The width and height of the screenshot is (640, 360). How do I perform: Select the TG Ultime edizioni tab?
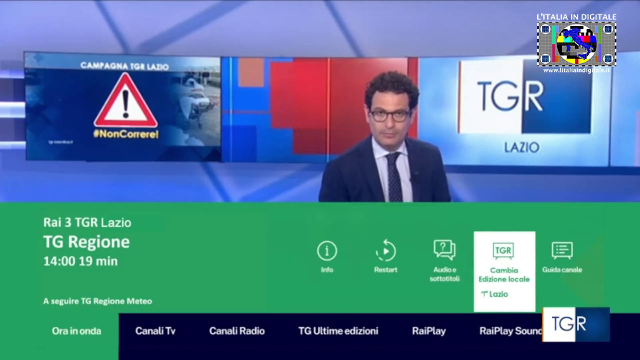pyautogui.click(x=338, y=331)
